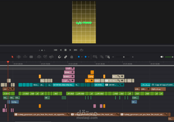The height and width of the screenshot is (122, 174).
Task: Click the green volume slider handle
Action: (x=172, y=57)
